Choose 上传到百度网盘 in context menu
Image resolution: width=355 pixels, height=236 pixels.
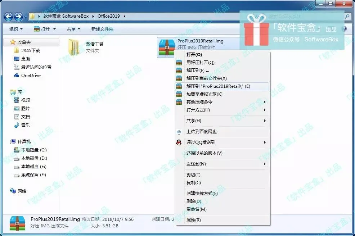(222, 131)
